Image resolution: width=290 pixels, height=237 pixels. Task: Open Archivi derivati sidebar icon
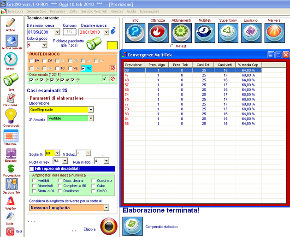click(x=12, y=41)
